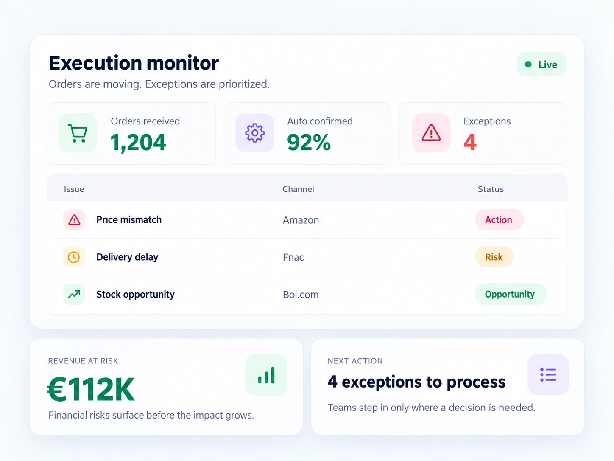
Task: Click the Issue column header
Action: [74, 189]
